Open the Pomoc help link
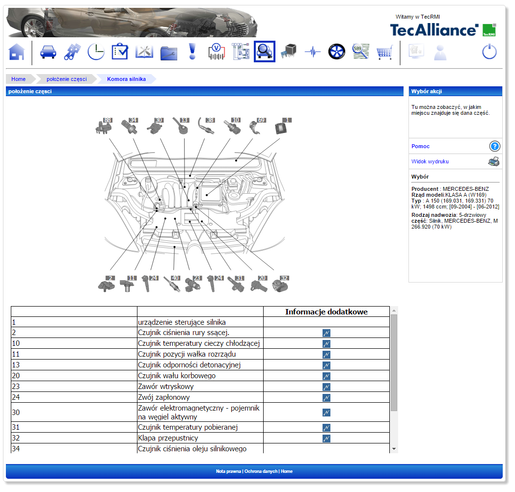 coord(421,146)
